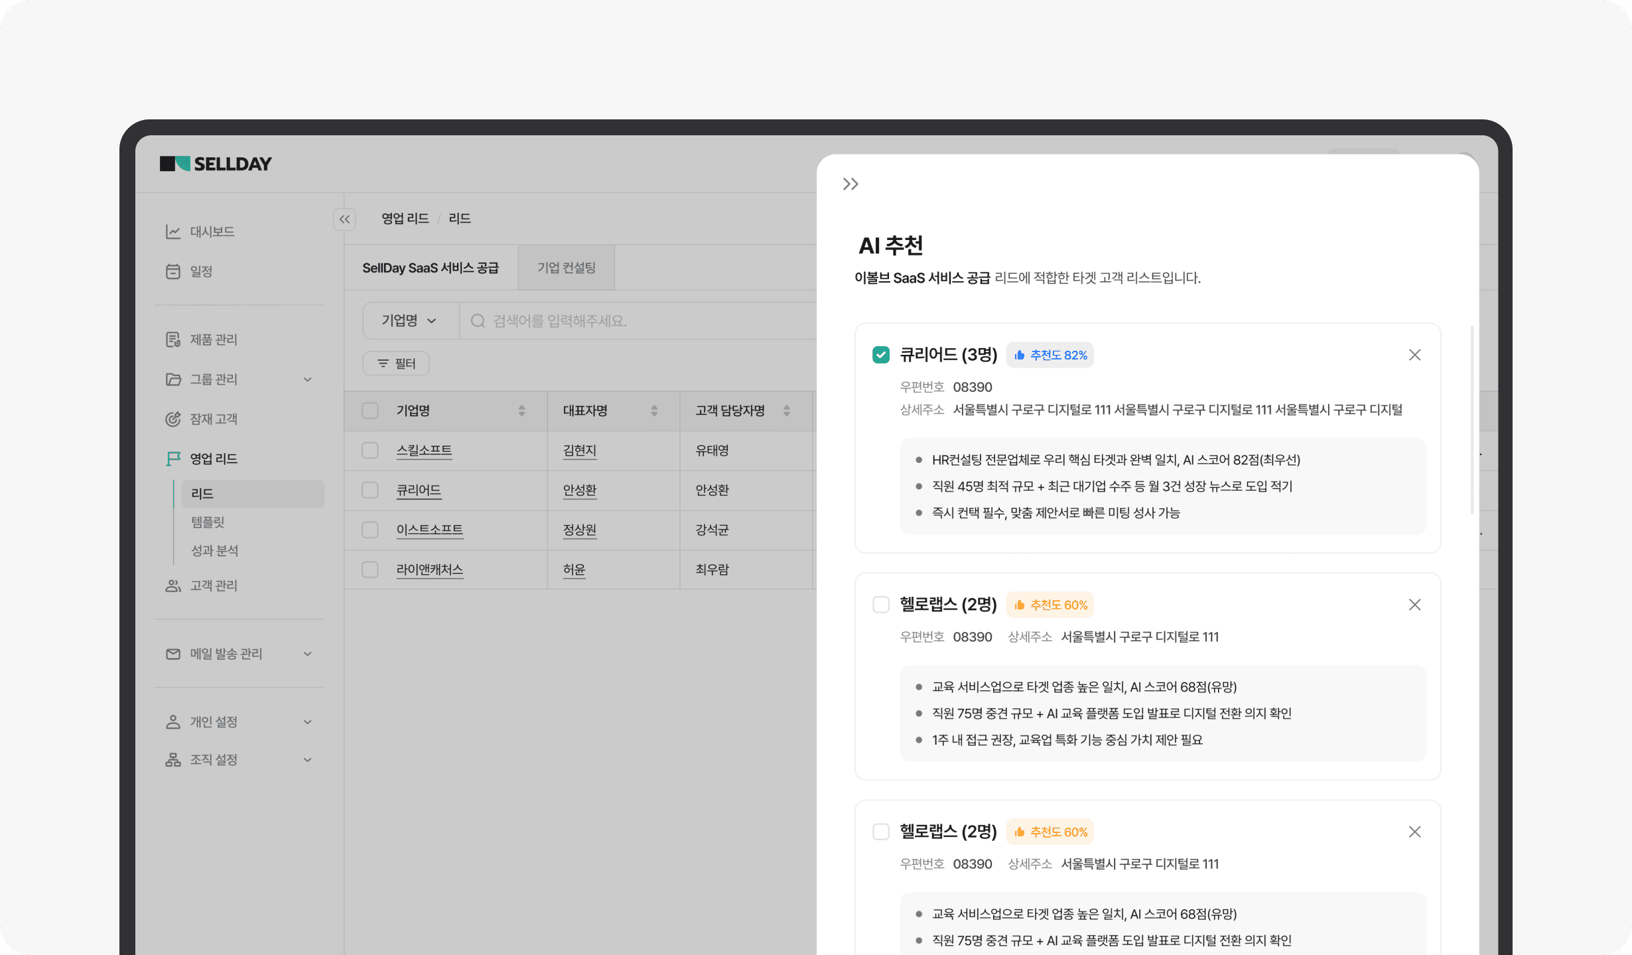
Task: Toggle the select-all table header checkbox
Action: [x=370, y=411]
